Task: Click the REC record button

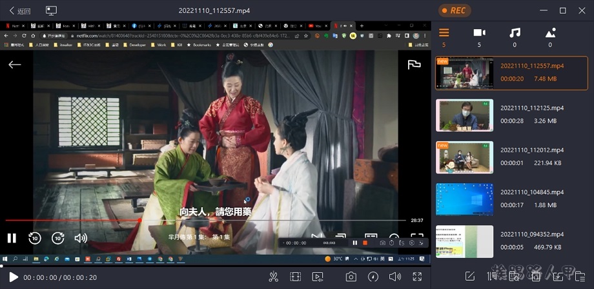Action: (x=455, y=10)
